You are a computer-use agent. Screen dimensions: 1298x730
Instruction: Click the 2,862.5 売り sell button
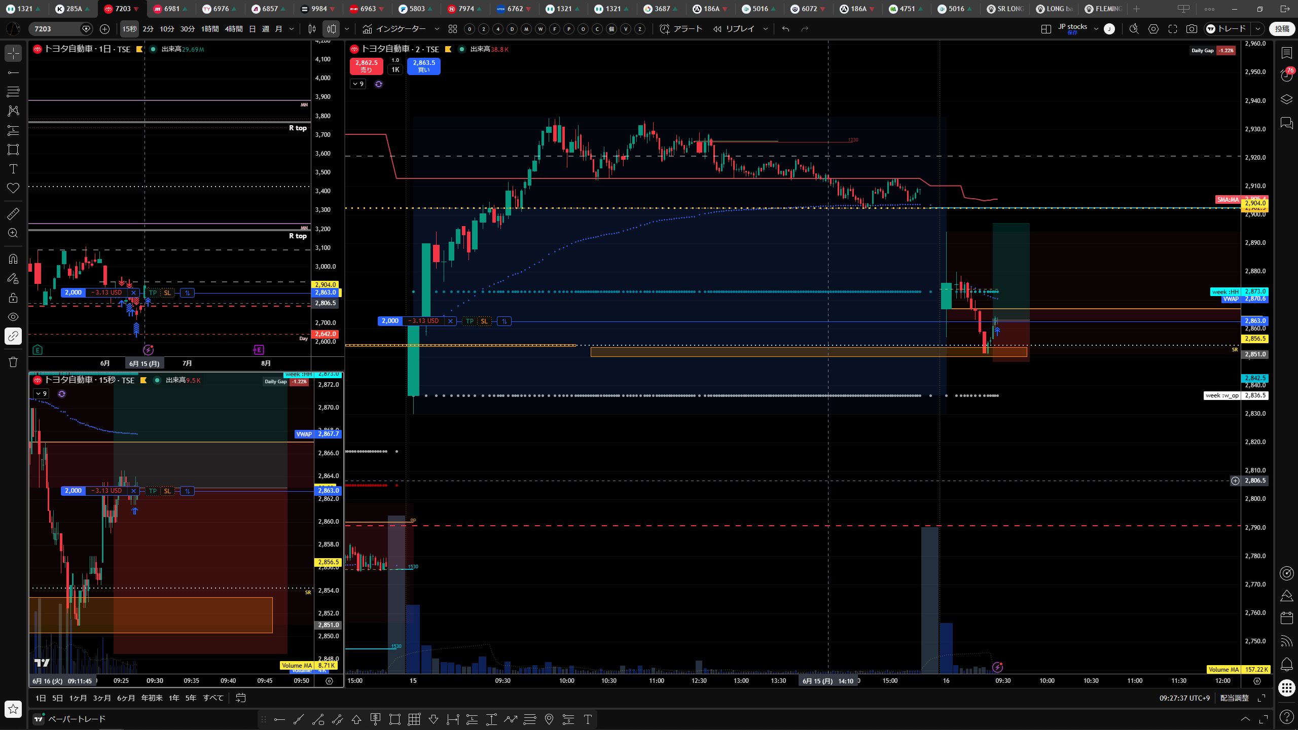tap(366, 66)
